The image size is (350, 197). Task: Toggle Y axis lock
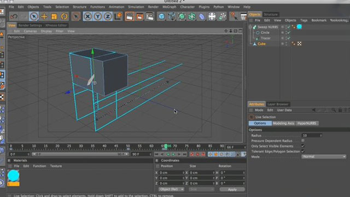[98, 16]
